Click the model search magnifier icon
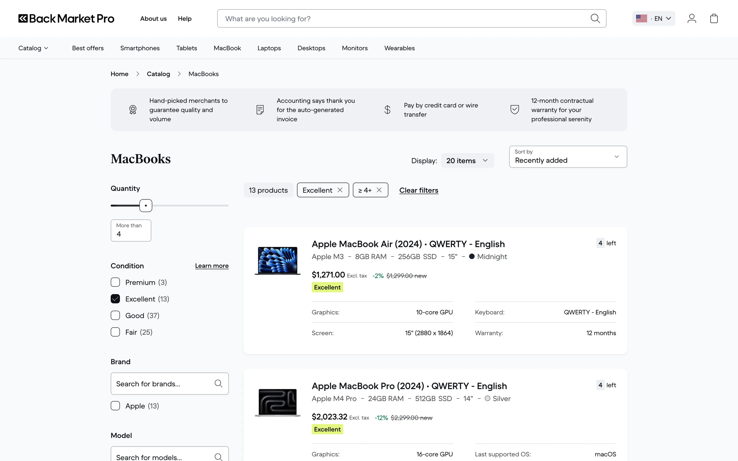 pyautogui.click(x=218, y=457)
